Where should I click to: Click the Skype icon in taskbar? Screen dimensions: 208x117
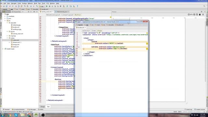[16, 115]
